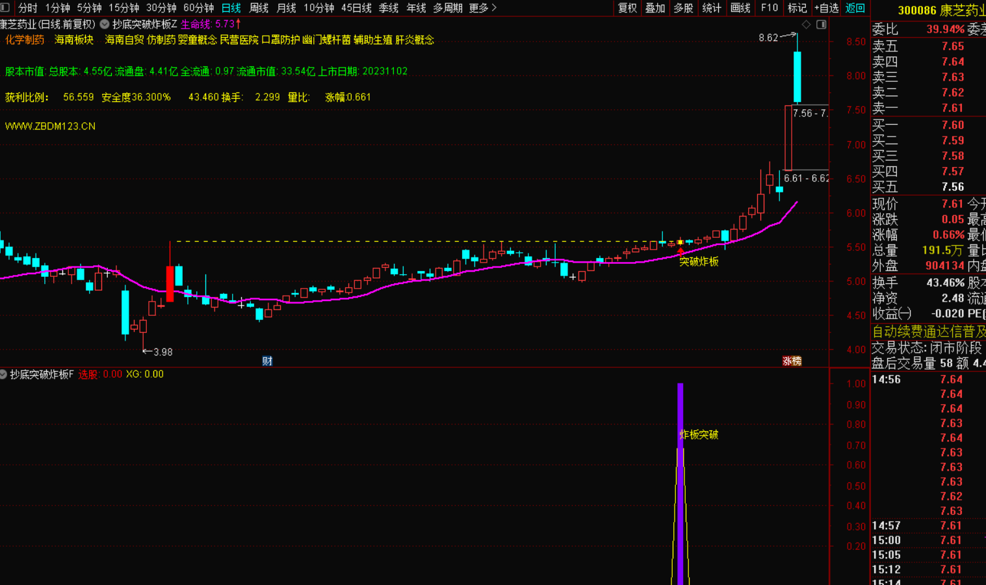
Task: Toggle the side panel icon beside diamond
Action: click(x=822, y=25)
